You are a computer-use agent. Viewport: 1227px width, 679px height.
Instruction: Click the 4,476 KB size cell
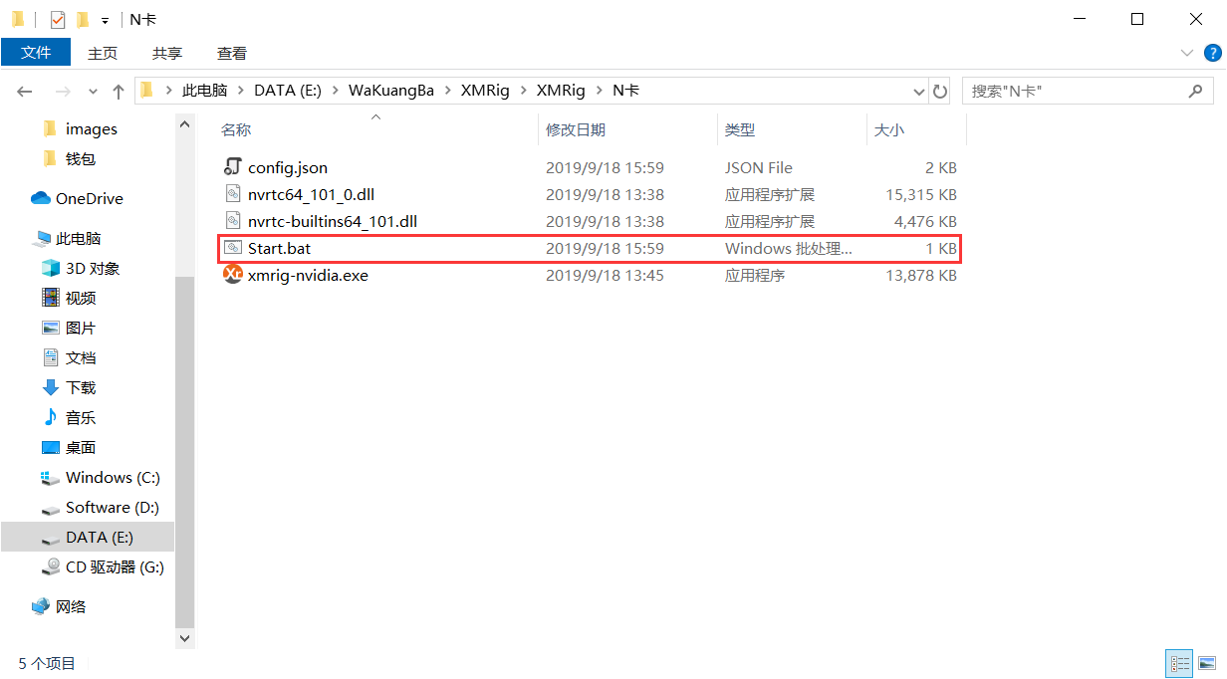tap(925, 221)
